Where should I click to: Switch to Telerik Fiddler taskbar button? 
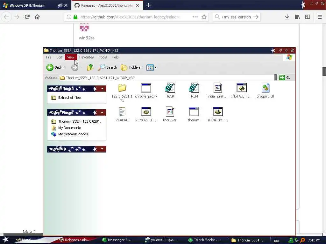[x=204, y=240]
